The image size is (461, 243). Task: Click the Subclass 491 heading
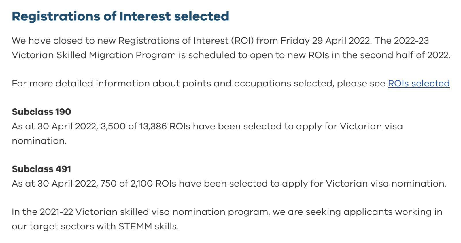pos(41,169)
